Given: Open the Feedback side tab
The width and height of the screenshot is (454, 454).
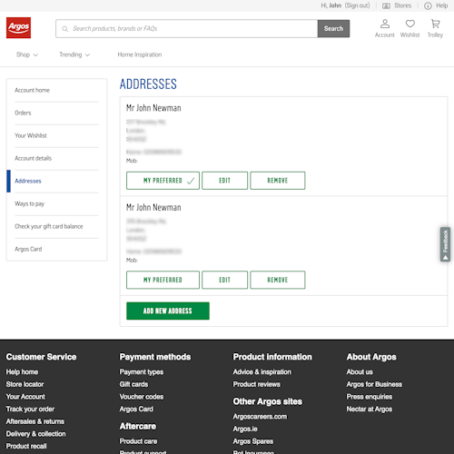Looking at the screenshot, I should point(445,244).
